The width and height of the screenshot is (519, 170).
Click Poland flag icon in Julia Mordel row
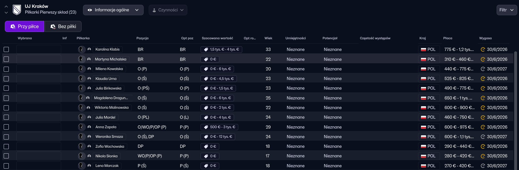coord(424,117)
